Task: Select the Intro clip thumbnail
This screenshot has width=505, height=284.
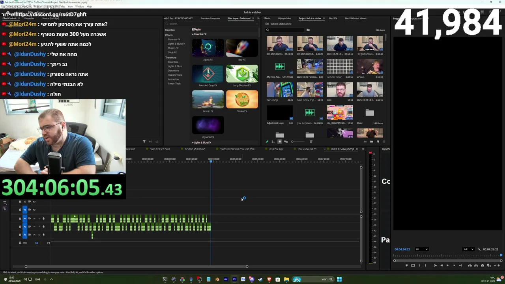Action: coord(340,90)
